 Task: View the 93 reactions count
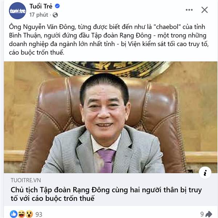pos(39,214)
